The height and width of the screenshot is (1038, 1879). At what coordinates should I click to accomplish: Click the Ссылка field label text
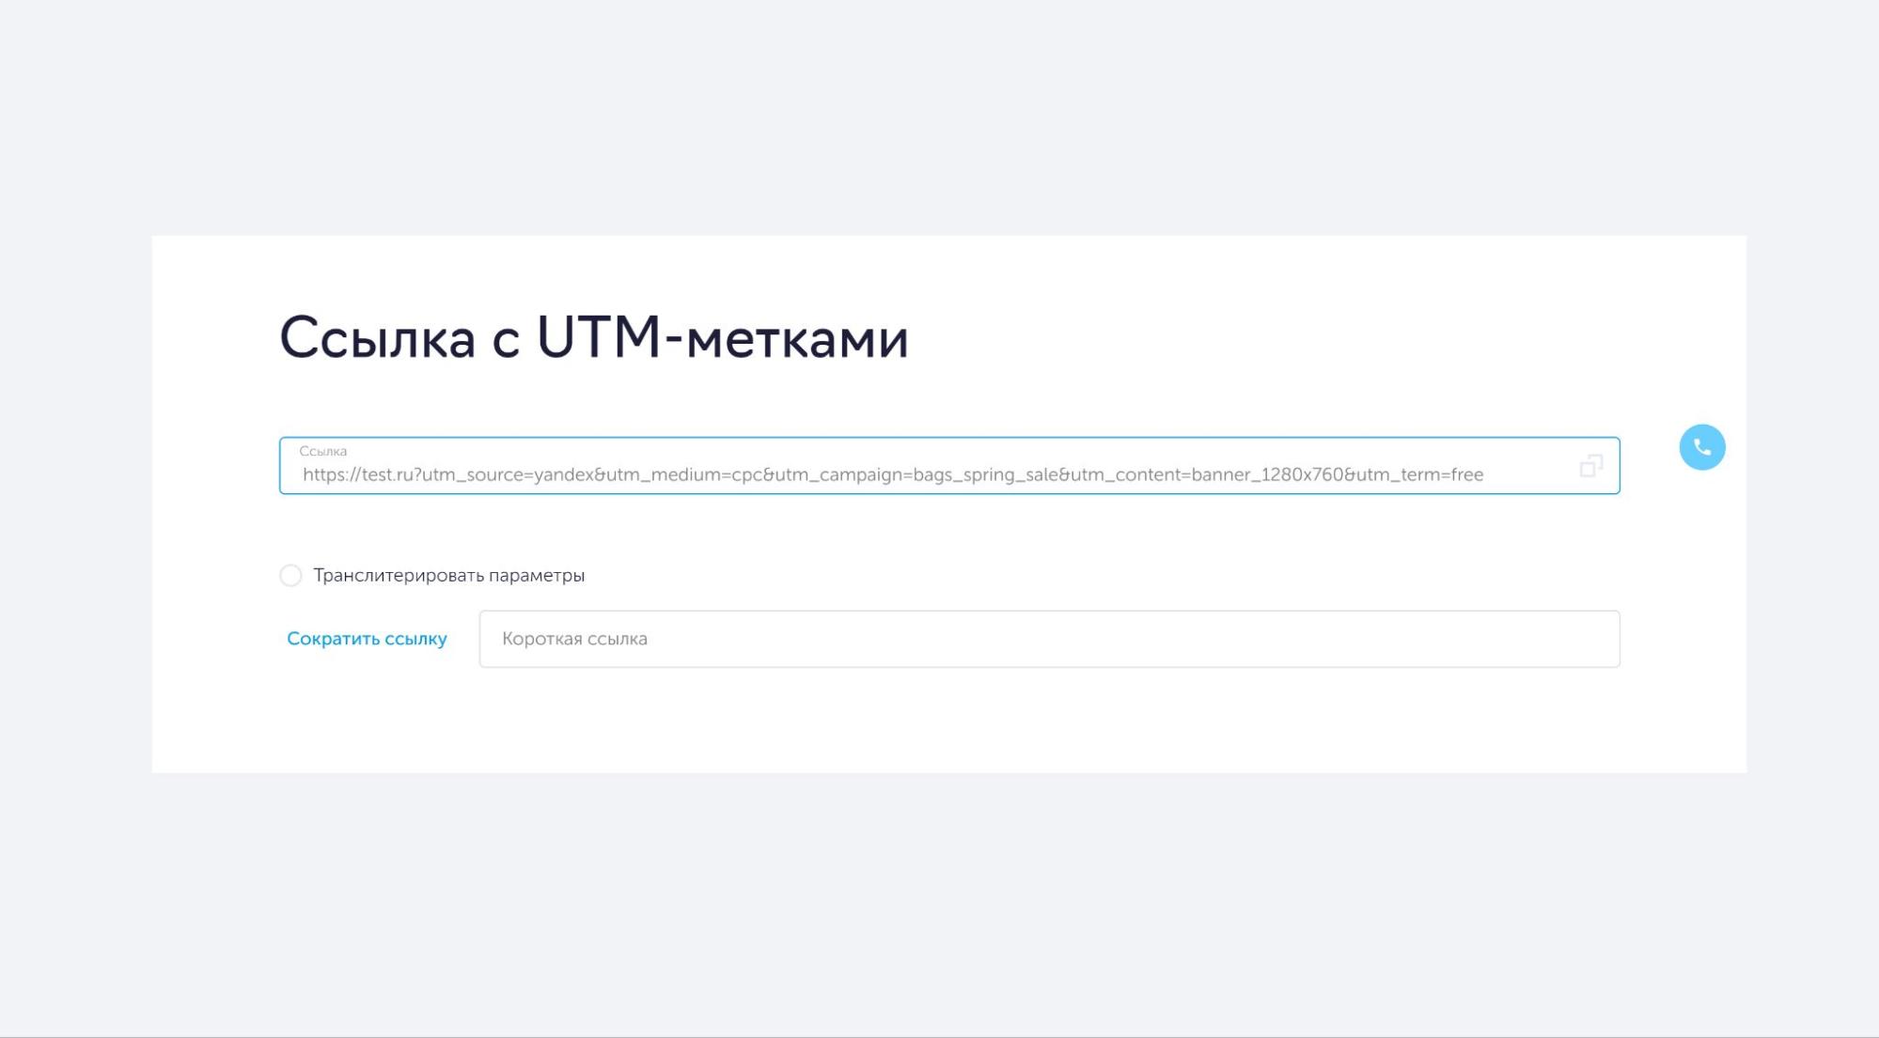(324, 449)
